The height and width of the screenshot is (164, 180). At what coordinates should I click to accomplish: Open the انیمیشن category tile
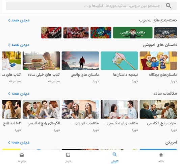pyautogui.click(x=76, y=33)
